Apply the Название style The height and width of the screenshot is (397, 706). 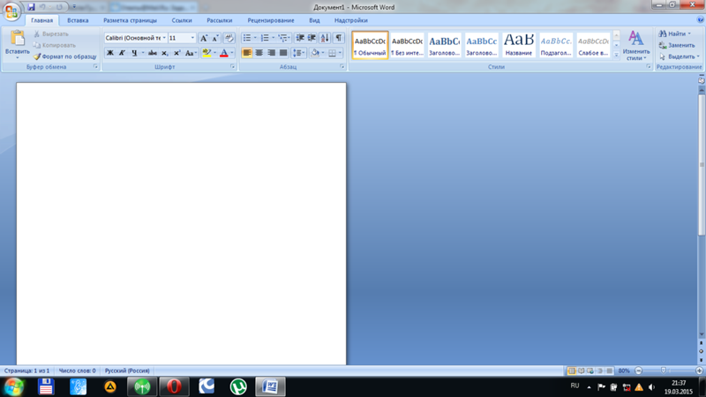click(519, 45)
